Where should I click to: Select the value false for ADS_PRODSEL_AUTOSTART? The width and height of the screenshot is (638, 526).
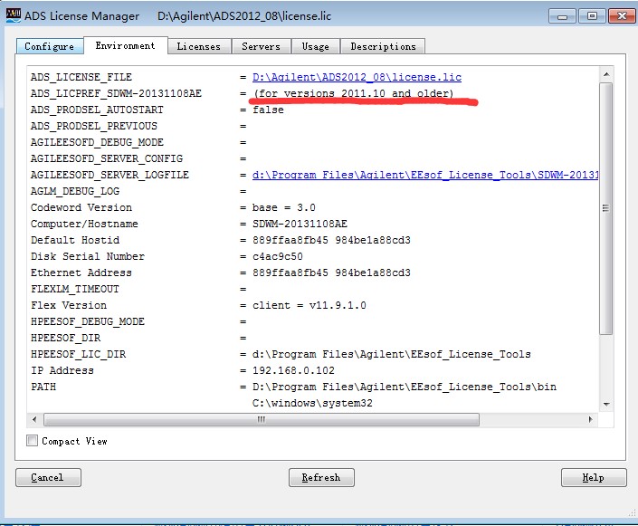click(x=268, y=110)
